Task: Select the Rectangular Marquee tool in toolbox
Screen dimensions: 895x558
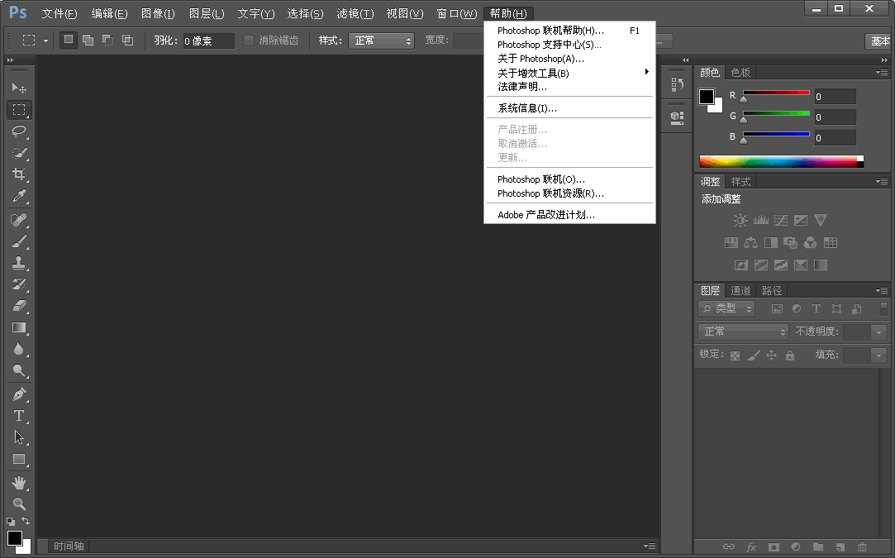Action: (19, 110)
